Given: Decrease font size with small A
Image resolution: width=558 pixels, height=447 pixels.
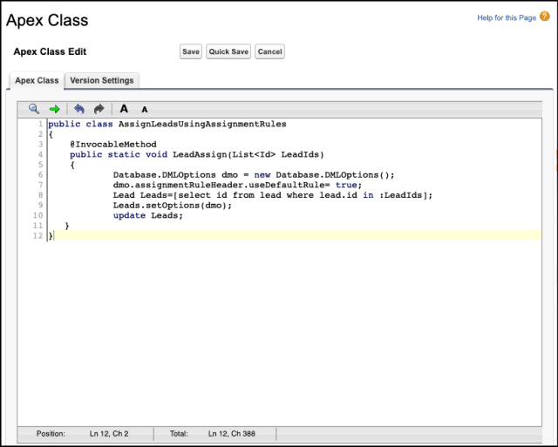Looking at the screenshot, I should tap(145, 110).
